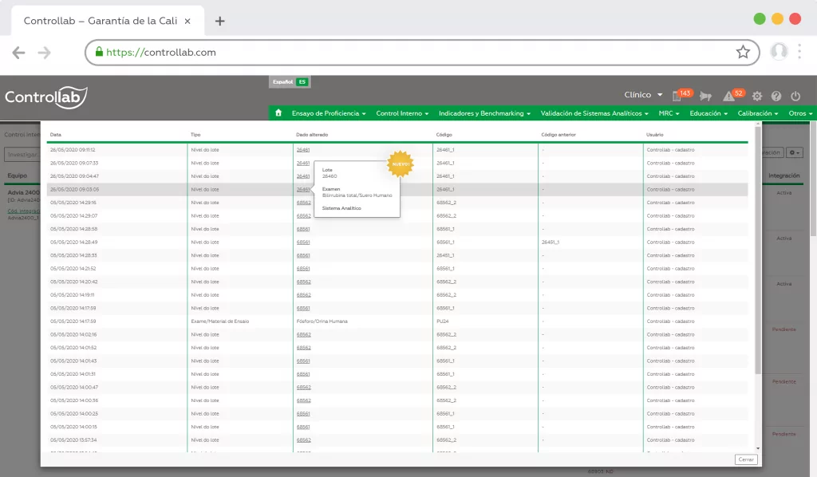The height and width of the screenshot is (477, 817).
Task: Click the help question mark icon
Action: (x=776, y=96)
